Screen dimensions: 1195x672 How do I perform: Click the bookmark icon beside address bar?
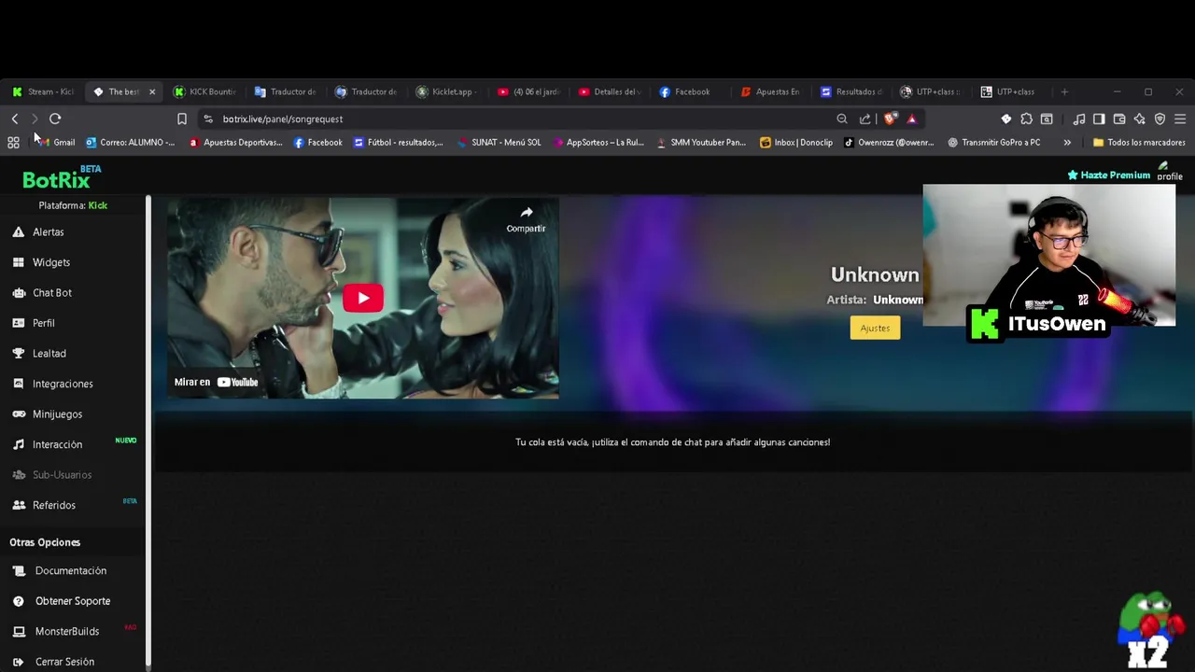(182, 119)
